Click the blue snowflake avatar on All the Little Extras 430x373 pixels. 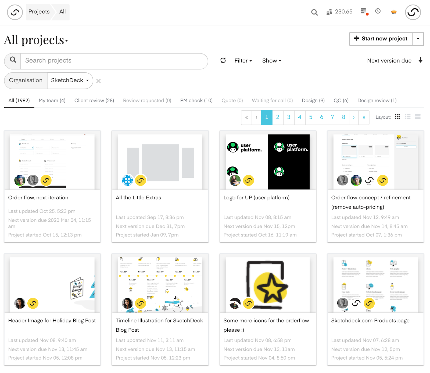pyautogui.click(x=127, y=180)
